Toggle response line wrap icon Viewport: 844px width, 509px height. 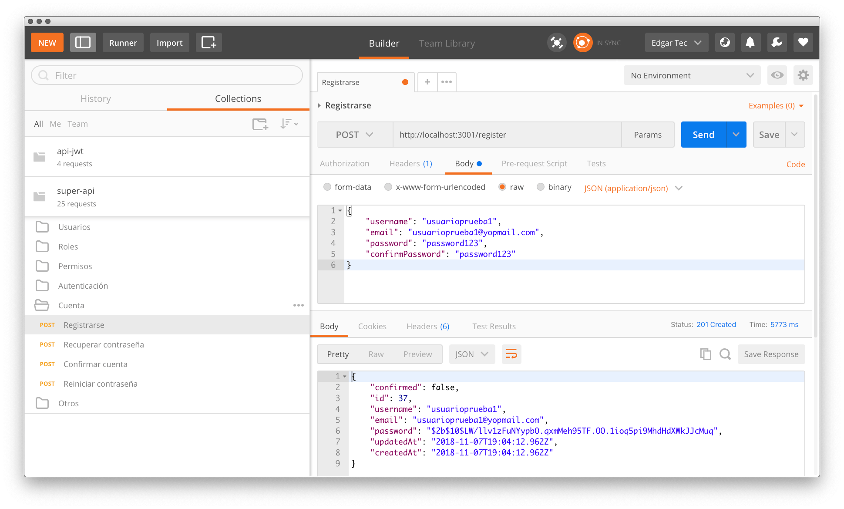[x=511, y=354]
